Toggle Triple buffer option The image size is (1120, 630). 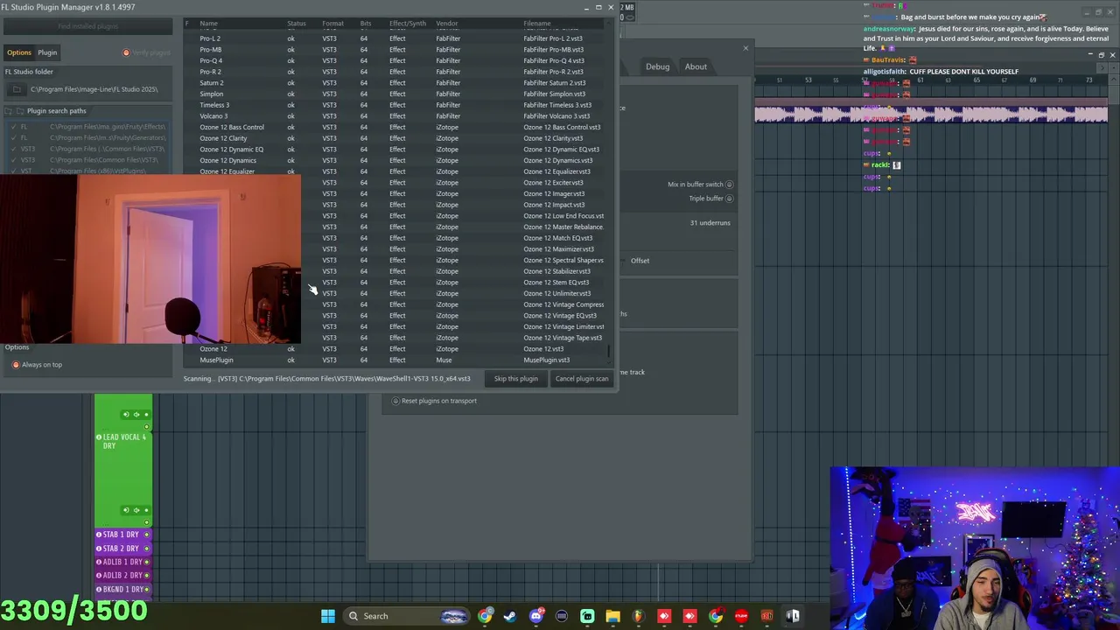point(729,199)
